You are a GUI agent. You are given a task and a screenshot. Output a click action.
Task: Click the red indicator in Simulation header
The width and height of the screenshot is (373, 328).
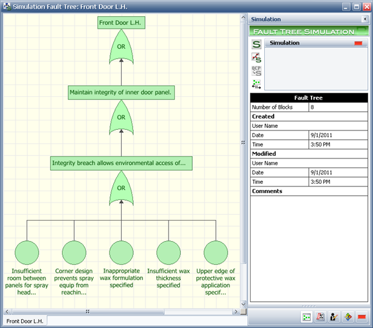click(x=359, y=43)
